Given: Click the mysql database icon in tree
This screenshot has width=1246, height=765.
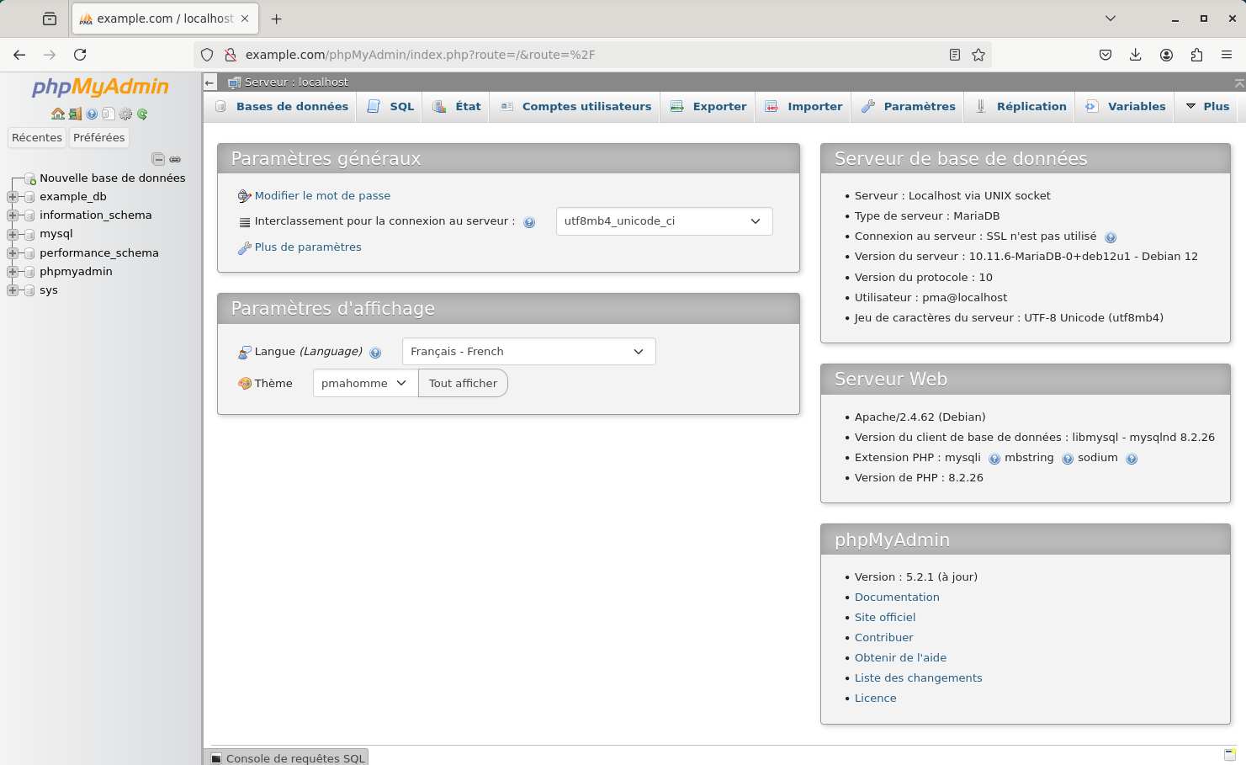Looking at the screenshot, I should point(29,234).
